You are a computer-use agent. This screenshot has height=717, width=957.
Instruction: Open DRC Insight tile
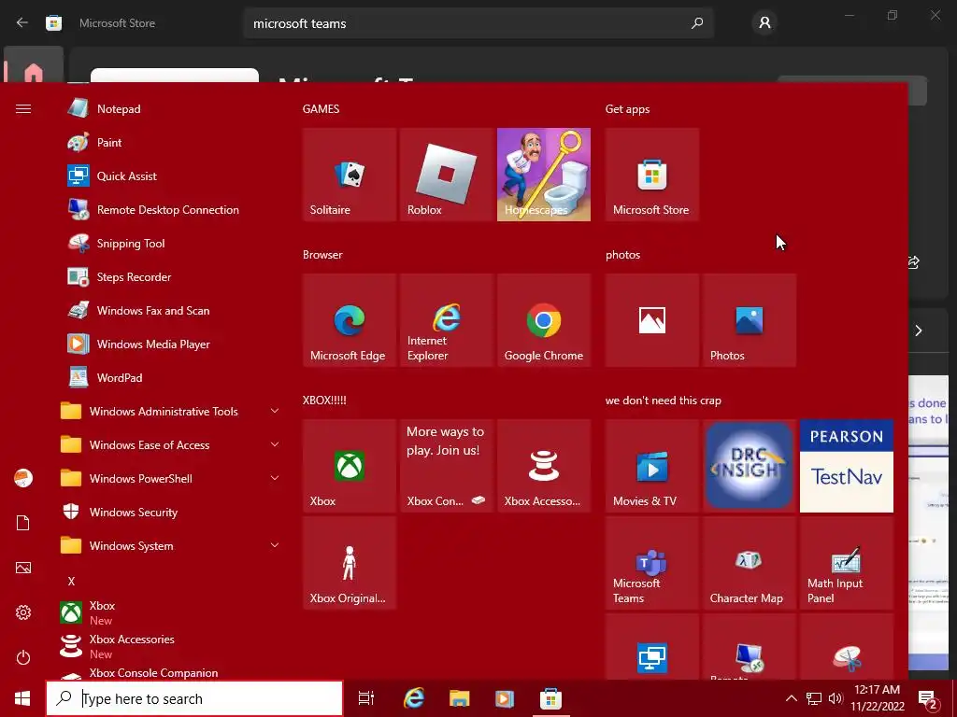click(749, 466)
